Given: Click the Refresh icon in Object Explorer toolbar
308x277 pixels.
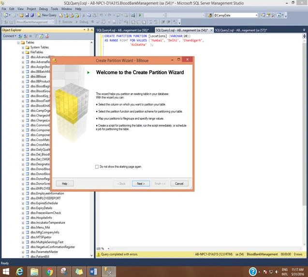Looking at the screenshot, I should click(41, 36).
